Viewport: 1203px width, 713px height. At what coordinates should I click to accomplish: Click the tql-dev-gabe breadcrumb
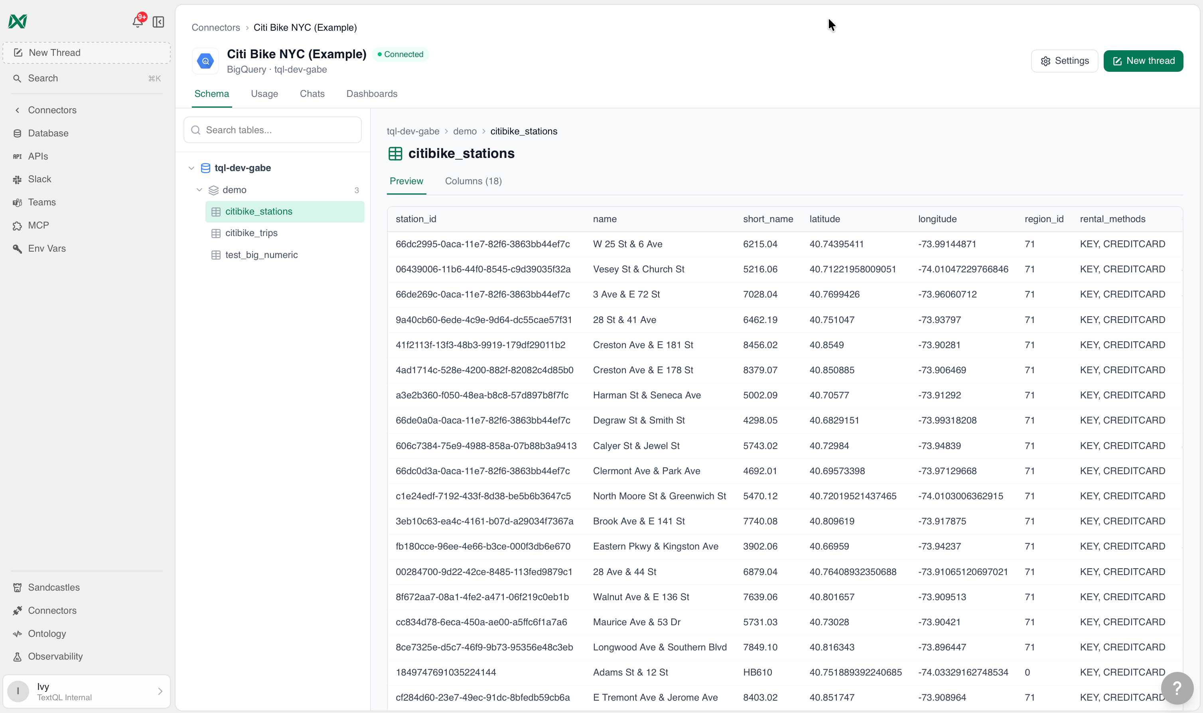(x=413, y=132)
